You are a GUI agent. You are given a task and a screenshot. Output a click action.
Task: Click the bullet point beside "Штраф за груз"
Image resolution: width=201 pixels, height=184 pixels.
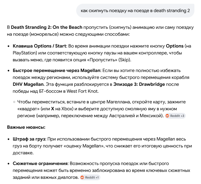9,139
